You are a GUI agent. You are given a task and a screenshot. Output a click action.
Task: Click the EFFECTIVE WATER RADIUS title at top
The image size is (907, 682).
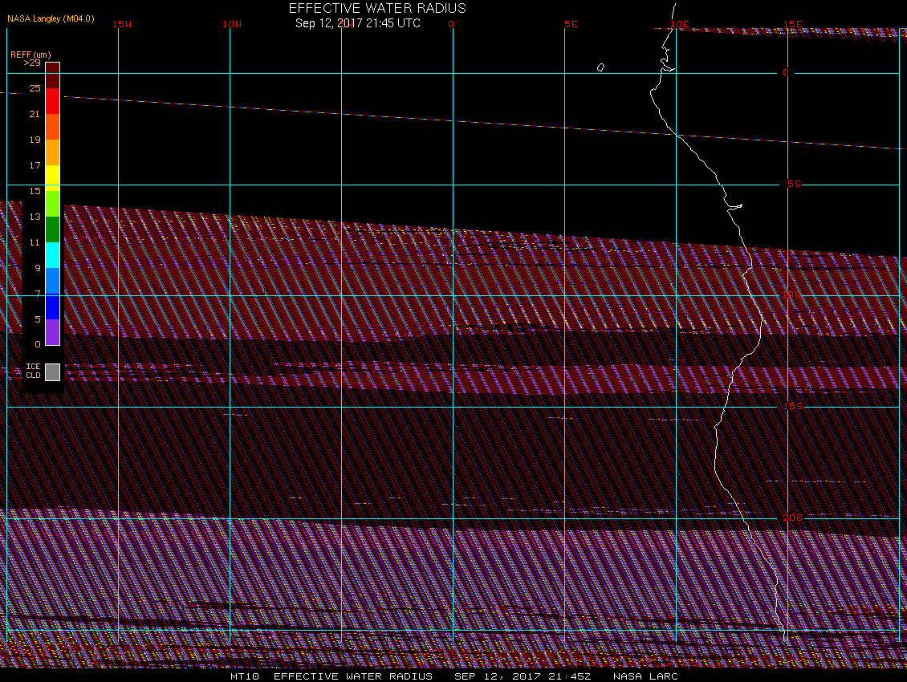pos(377,8)
